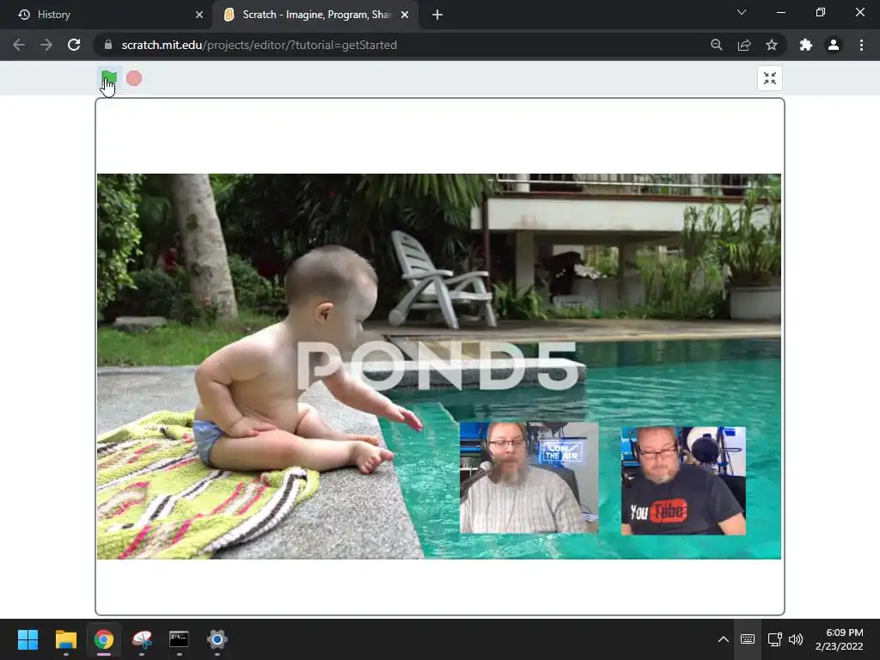Share this page
Screen dimensions: 880x660
(744, 45)
